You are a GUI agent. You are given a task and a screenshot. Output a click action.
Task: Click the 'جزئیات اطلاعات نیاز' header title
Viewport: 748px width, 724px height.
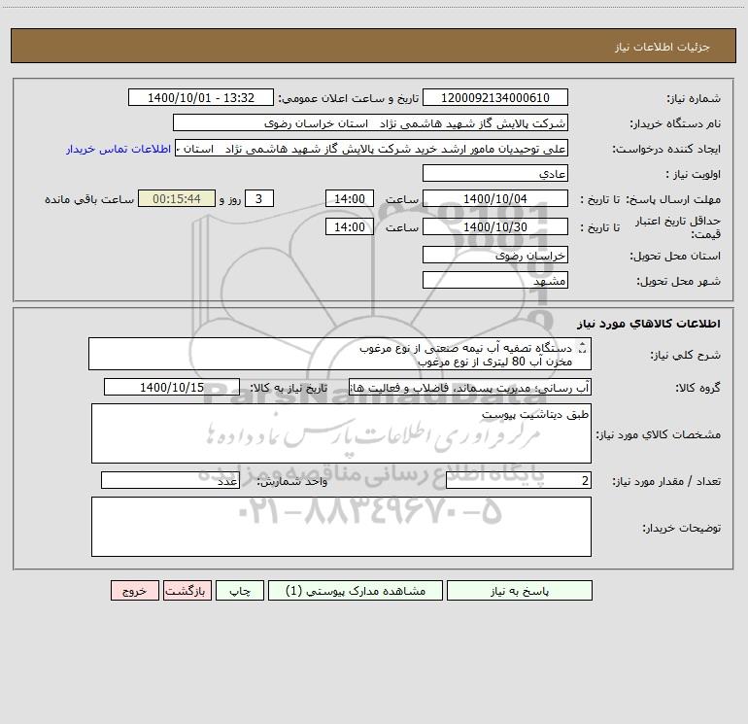pyautogui.click(x=663, y=47)
